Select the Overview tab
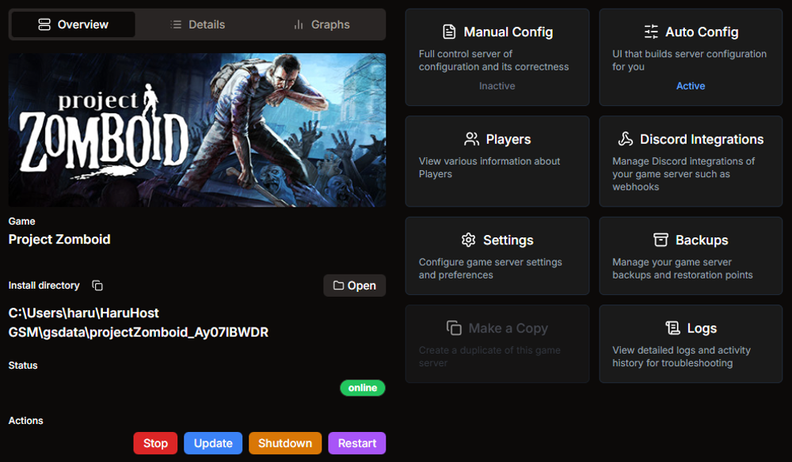This screenshot has height=462, width=792. point(72,25)
